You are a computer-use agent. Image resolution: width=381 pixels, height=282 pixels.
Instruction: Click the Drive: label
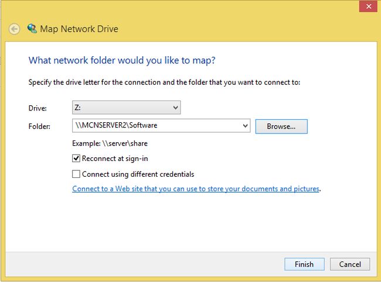coord(38,108)
